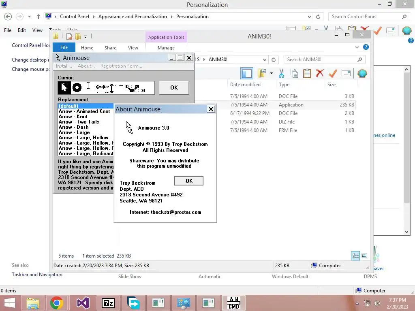Open 7-Zip from the taskbar
The width and height of the screenshot is (415, 311).
pyautogui.click(x=108, y=303)
